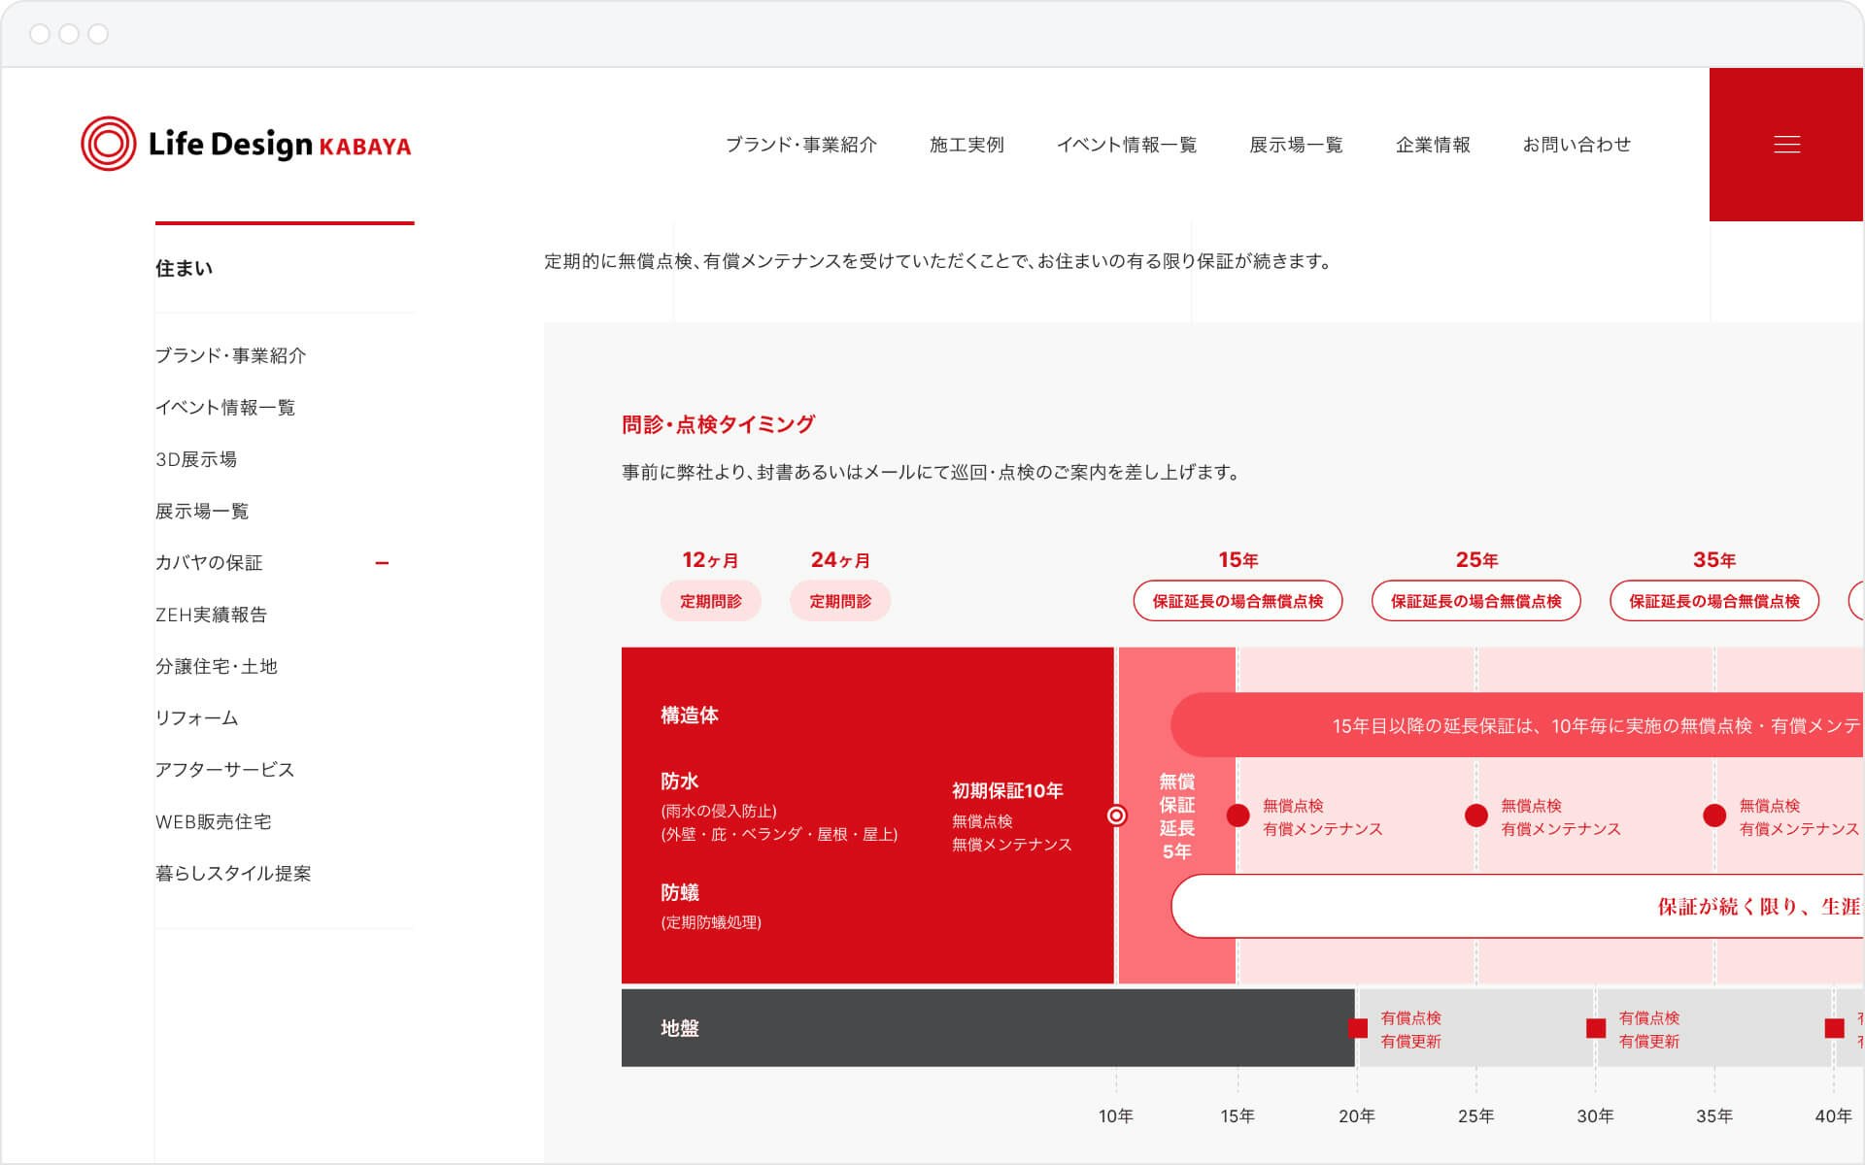Viewport: 1865px width, 1165px height.
Task: Click the red square marker at 30年
Action: [x=1595, y=1028]
